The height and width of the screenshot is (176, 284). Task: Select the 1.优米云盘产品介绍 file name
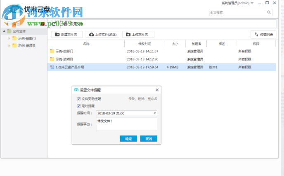pos(70,67)
